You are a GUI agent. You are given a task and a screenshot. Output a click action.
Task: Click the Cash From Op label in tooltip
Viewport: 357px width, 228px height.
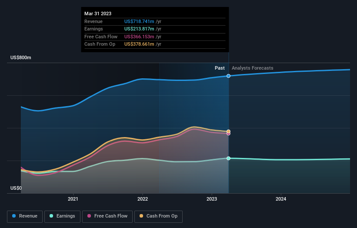(x=100, y=44)
